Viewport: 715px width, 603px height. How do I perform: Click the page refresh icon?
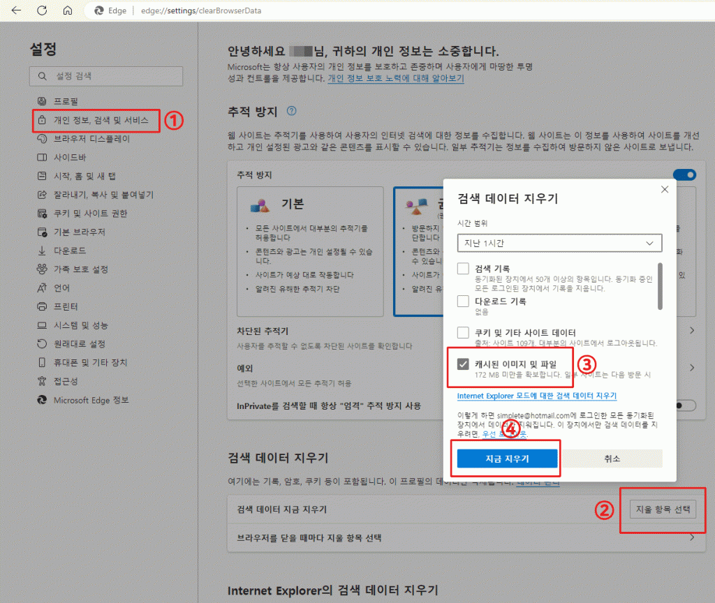click(42, 11)
